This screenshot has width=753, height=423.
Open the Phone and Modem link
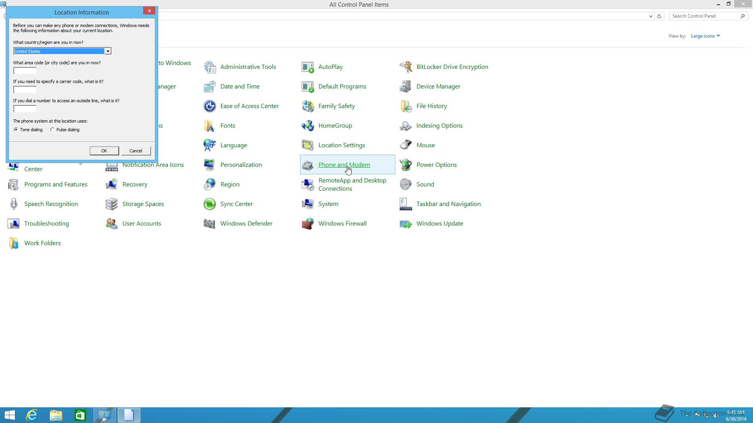coord(344,165)
